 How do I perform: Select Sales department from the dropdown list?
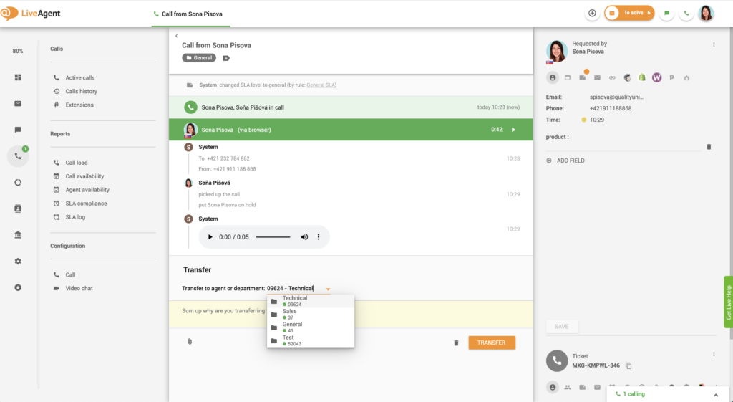[290, 314]
